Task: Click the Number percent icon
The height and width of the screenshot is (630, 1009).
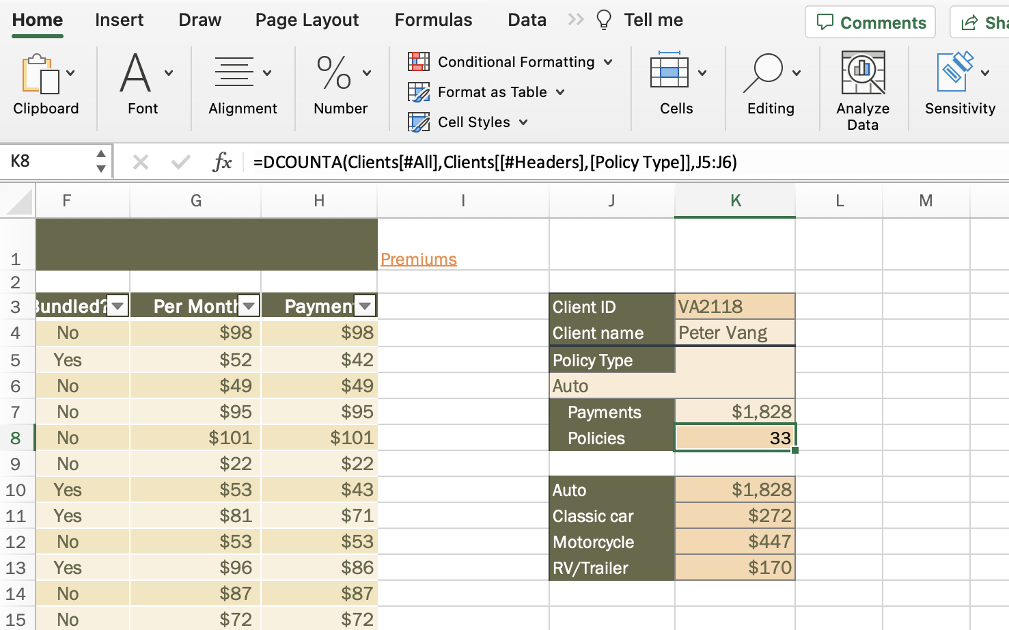Action: tap(333, 73)
